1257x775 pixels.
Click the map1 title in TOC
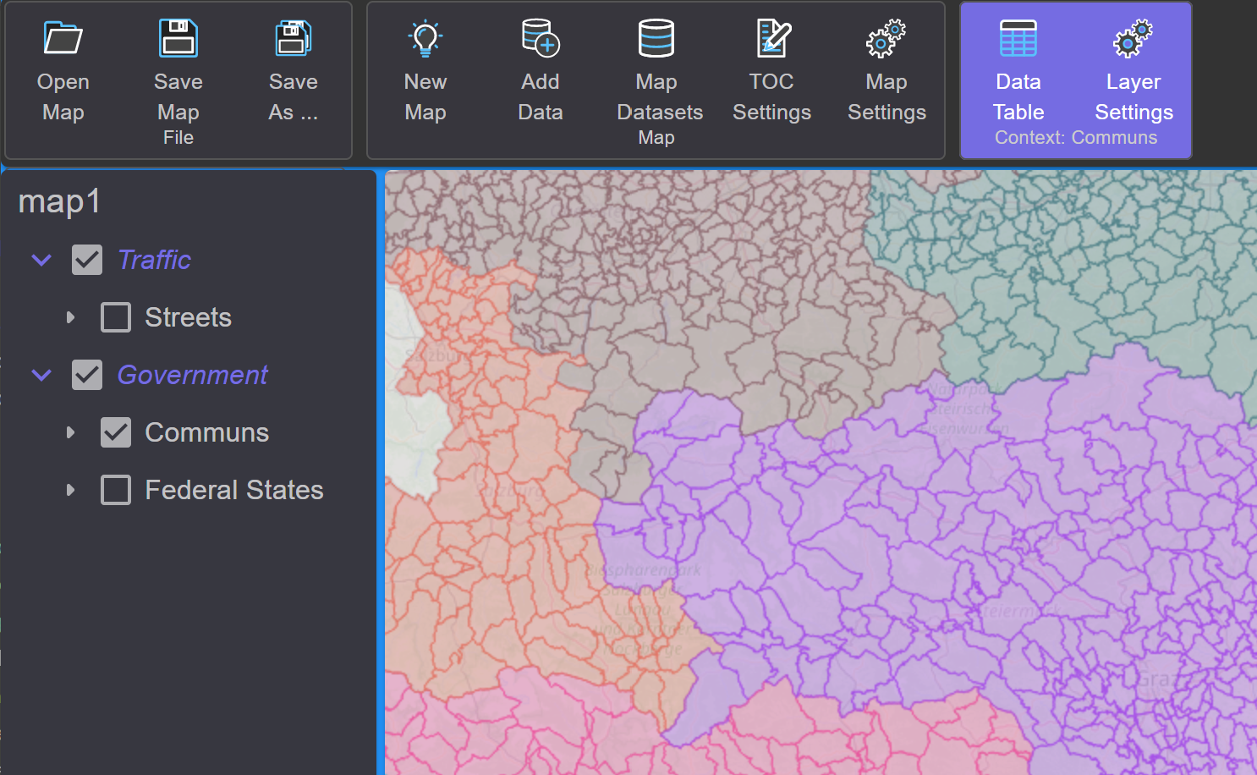[60, 201]
